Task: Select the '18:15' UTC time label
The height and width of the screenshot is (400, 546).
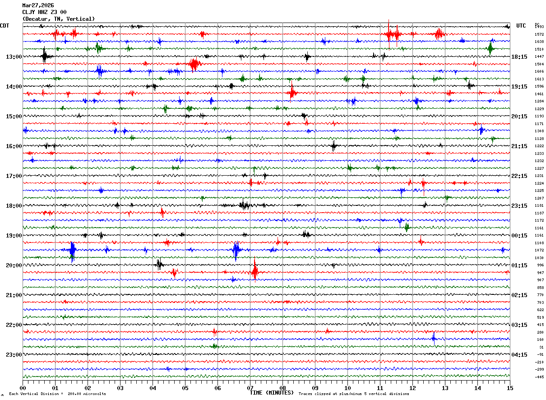Action: pos(519,57)
